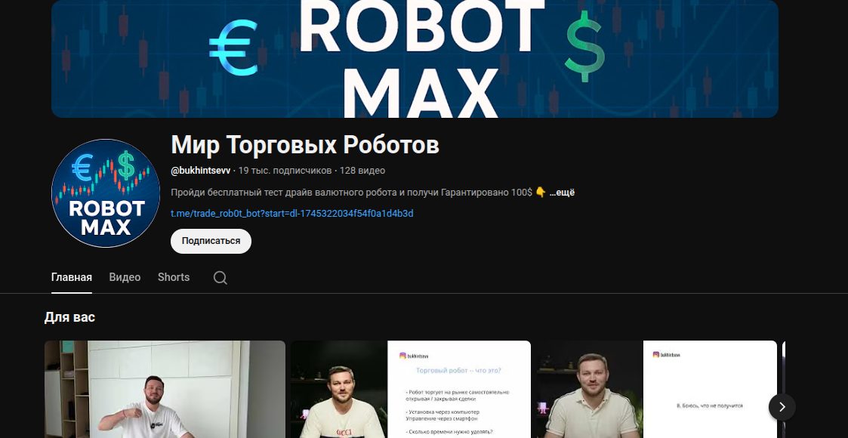The width and height of the screenshot is (848, 438).
Task: Select the «Главная» tab
Action: point(72,277)
